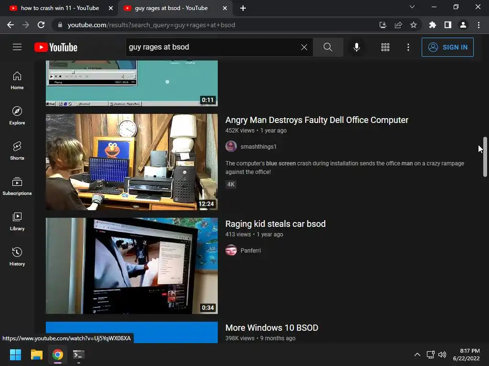The width and height of the screenshot is (489, 366).
Task: Open taskbar clock and date
Action: point(467,355)
